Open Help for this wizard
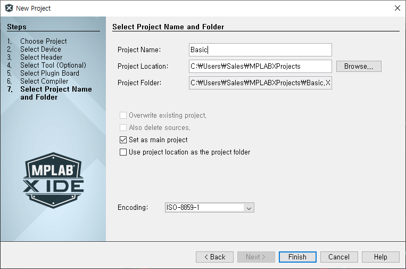This screenshot has width=406, height=269. (x=380, y=257)
